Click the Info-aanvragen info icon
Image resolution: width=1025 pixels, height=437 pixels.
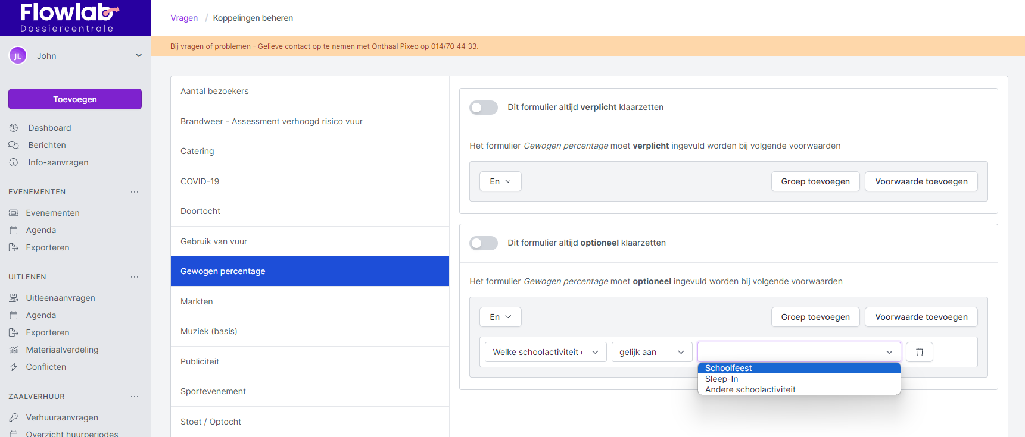pos(14,162)
